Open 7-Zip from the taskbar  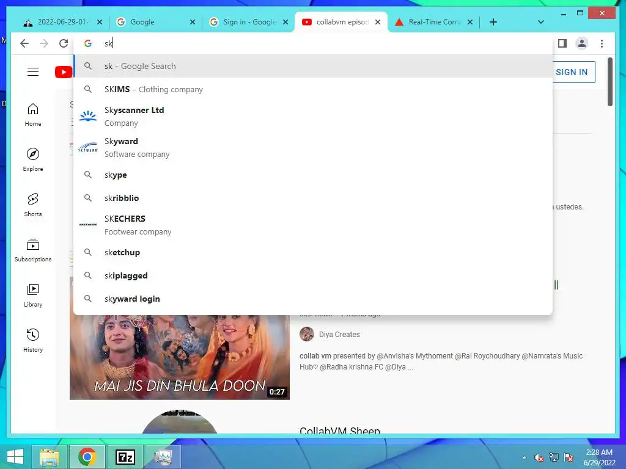[125, 457]
